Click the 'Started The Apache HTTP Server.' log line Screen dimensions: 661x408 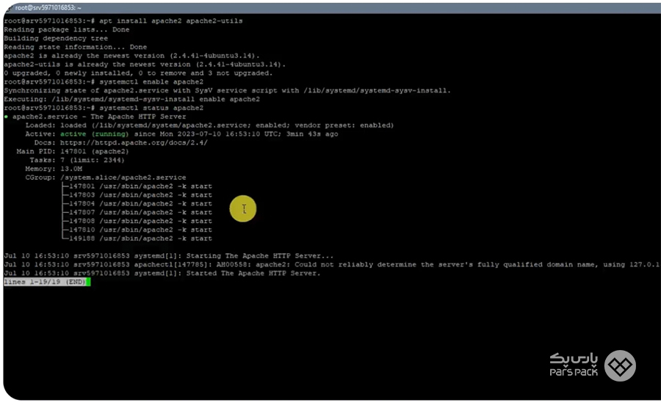point(162,273)
